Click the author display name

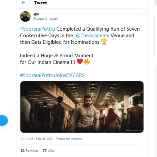[x=36, y=14]
